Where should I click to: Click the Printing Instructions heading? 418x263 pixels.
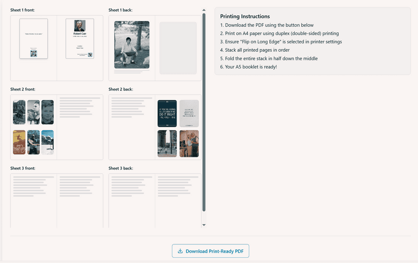(245, 16)
